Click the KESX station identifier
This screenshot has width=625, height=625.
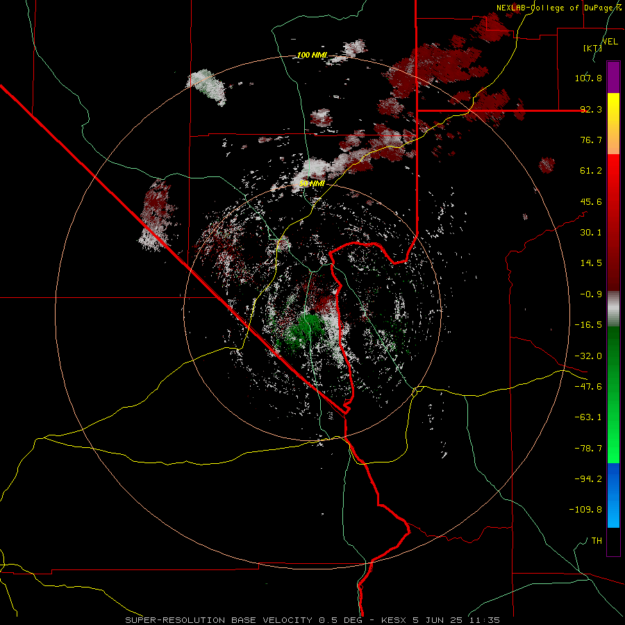pos(394,620)
